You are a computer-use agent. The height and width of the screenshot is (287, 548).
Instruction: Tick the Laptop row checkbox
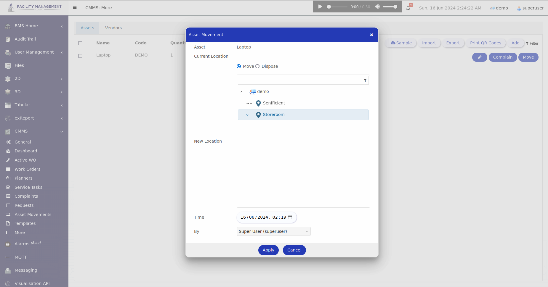tap(80, 56)
